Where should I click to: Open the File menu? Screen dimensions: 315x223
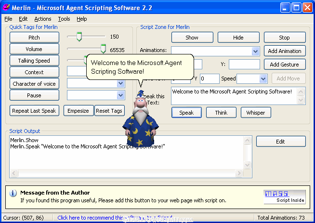tap(8, 19)
